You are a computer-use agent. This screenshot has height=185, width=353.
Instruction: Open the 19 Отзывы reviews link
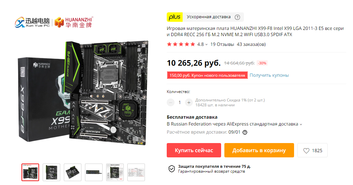click(x=222, y=44)
